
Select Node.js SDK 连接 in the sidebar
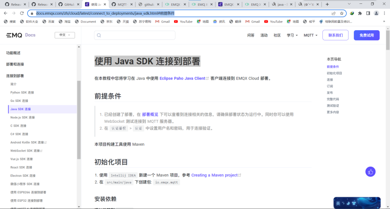(22, 117)
